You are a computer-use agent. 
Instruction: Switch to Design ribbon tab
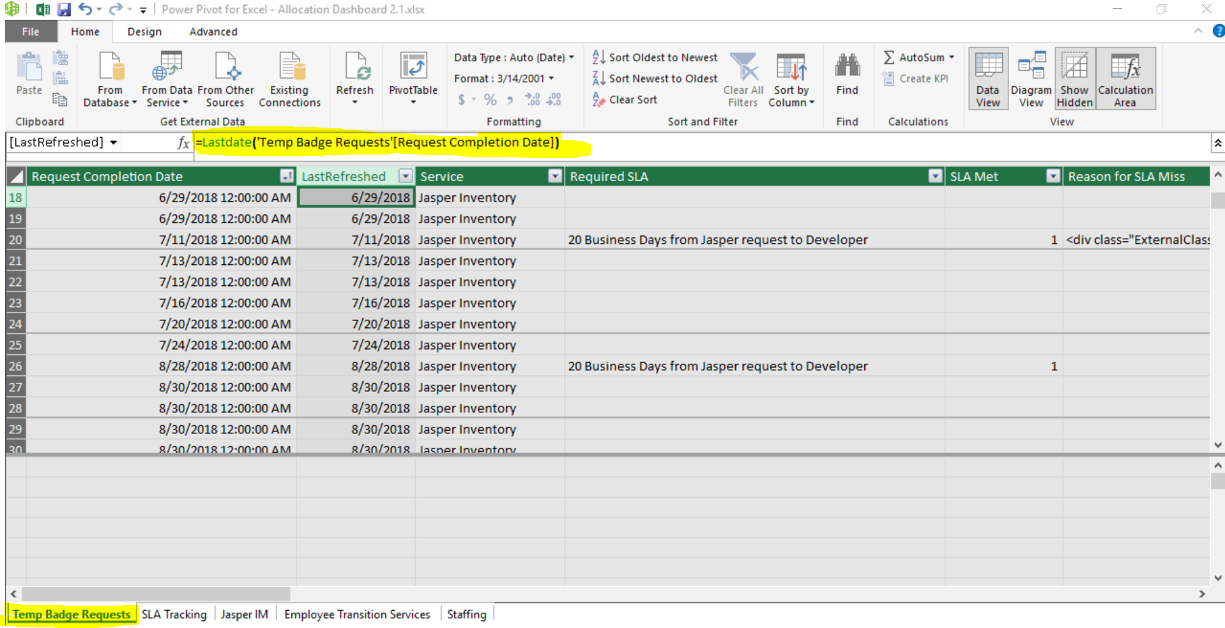pyautogui.click(x=144, y=31)
